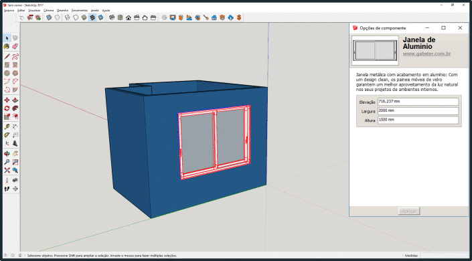Image resolution: width=472 pixels, height=261 pixels.
Task: Select the arrow Select tool
Action: coord(7,38)
